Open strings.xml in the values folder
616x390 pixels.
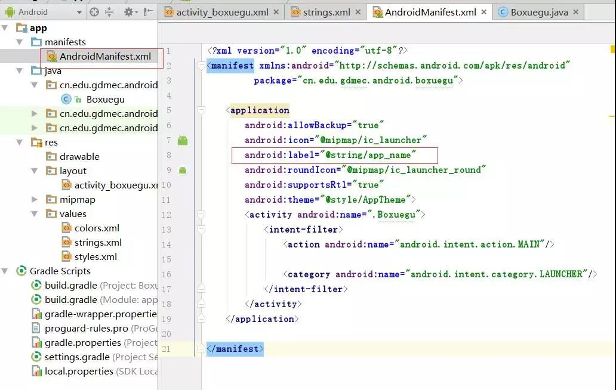coord(98,243)
